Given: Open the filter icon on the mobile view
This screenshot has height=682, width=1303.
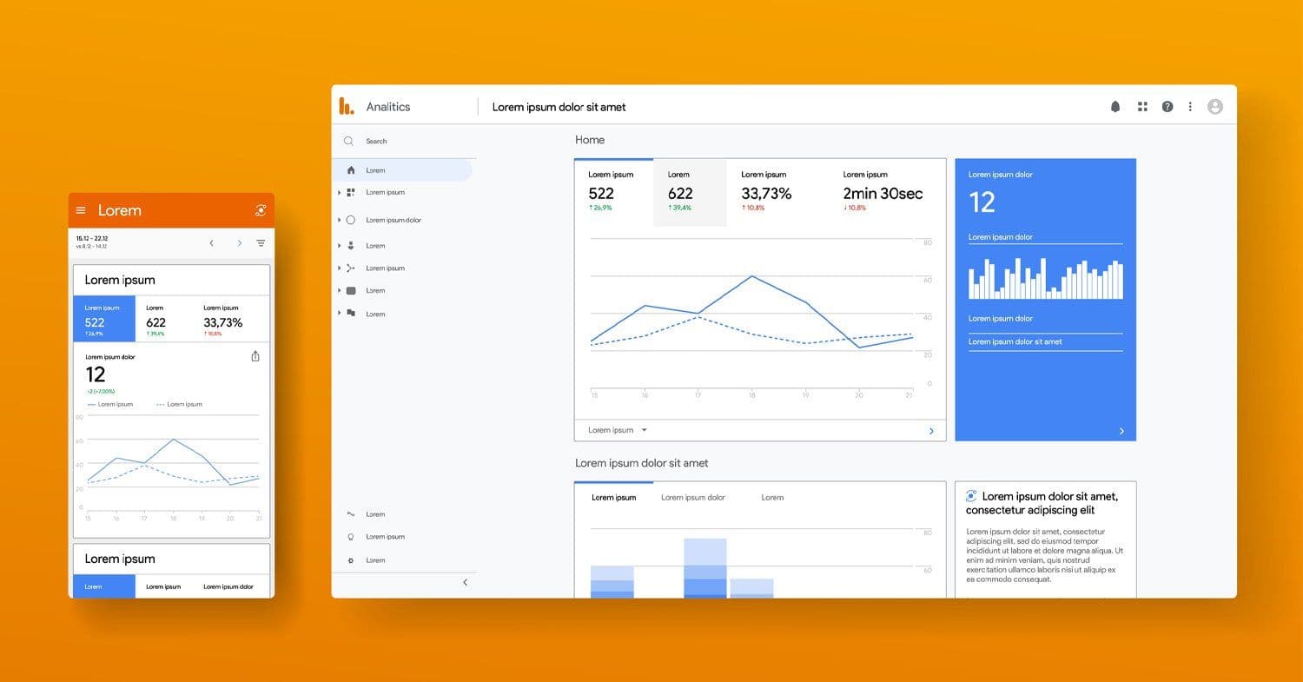Looking at the screenshot, I should point(261,243).
